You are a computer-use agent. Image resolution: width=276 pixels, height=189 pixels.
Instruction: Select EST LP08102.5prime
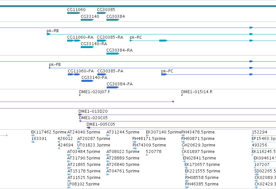[69, 187]
